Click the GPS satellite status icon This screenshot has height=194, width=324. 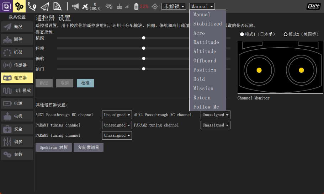click(85, 6)
